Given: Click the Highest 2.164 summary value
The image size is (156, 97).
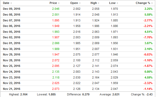Looking at the screenshot, I should coord(24,94).
